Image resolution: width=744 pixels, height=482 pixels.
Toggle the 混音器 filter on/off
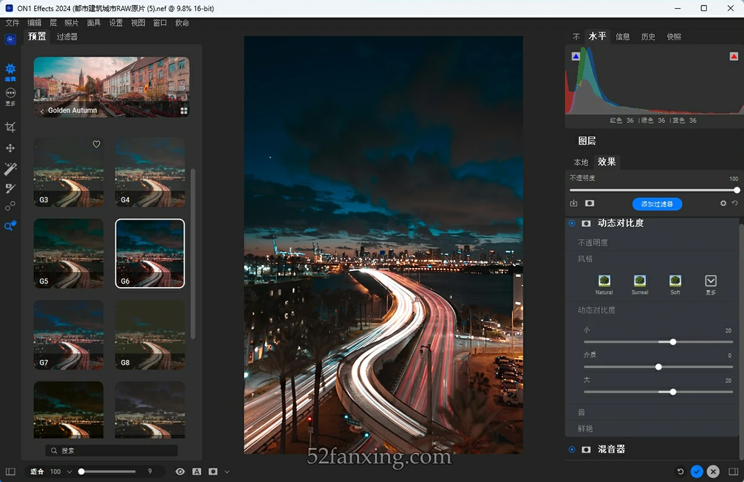tap(572, 449)
